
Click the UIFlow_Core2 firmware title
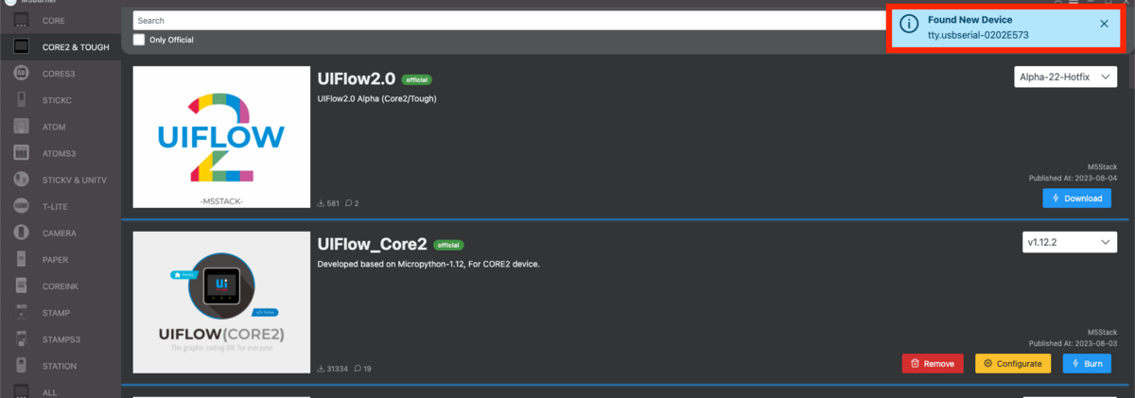(x=371, y=245)
